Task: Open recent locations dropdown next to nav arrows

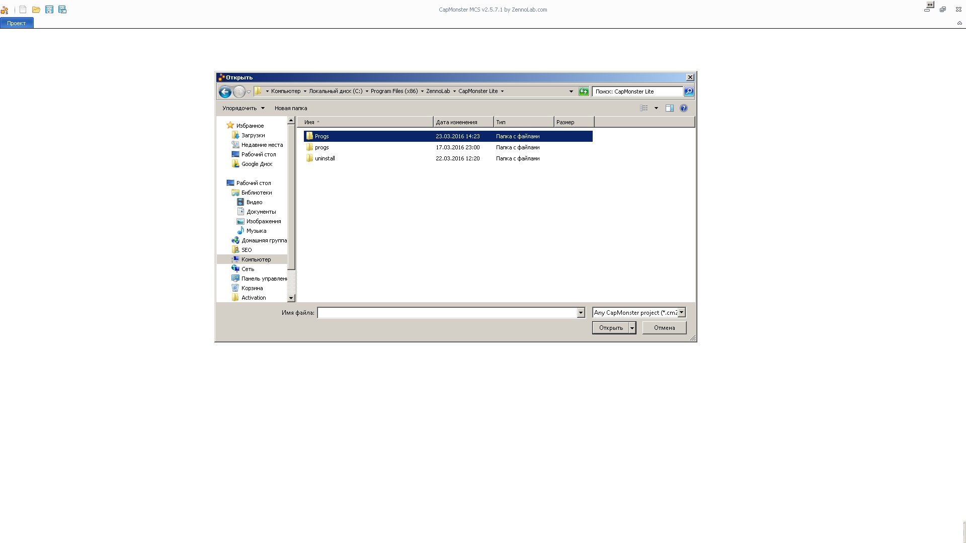Action: click(x=249, y=92)
